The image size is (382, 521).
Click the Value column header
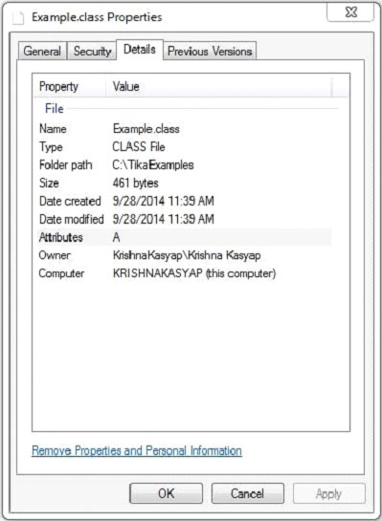click(x=219, y=86)
